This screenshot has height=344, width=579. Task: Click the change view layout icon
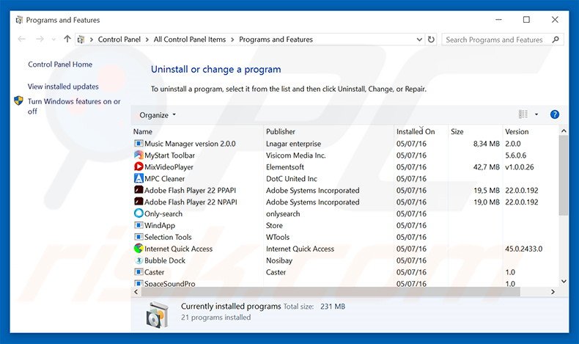[523, 114]
